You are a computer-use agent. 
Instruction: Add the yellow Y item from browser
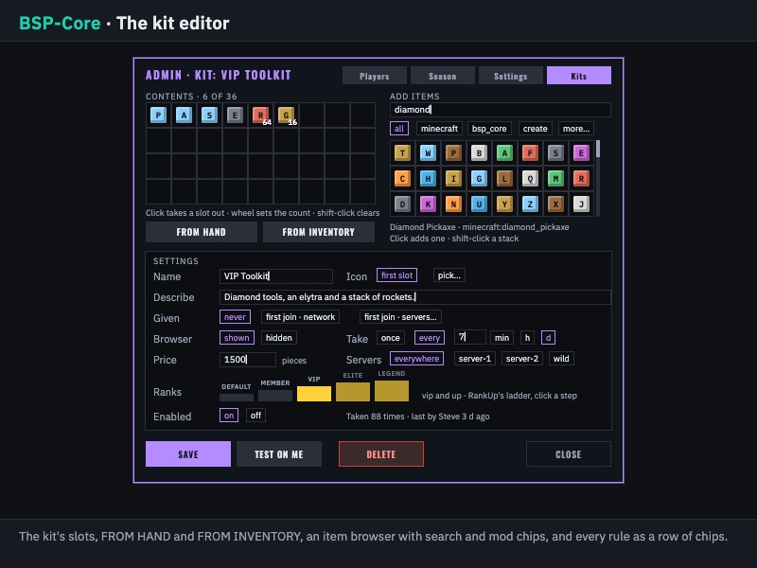tap(504, 204)
